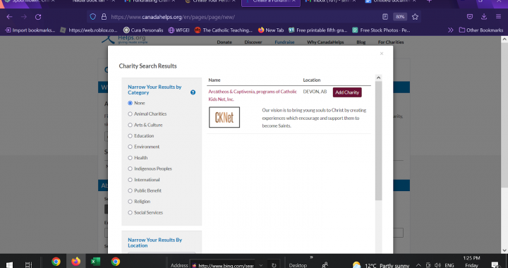Click the browser Back arrow
Screen dimensions: 508x268
click(9, 17)
